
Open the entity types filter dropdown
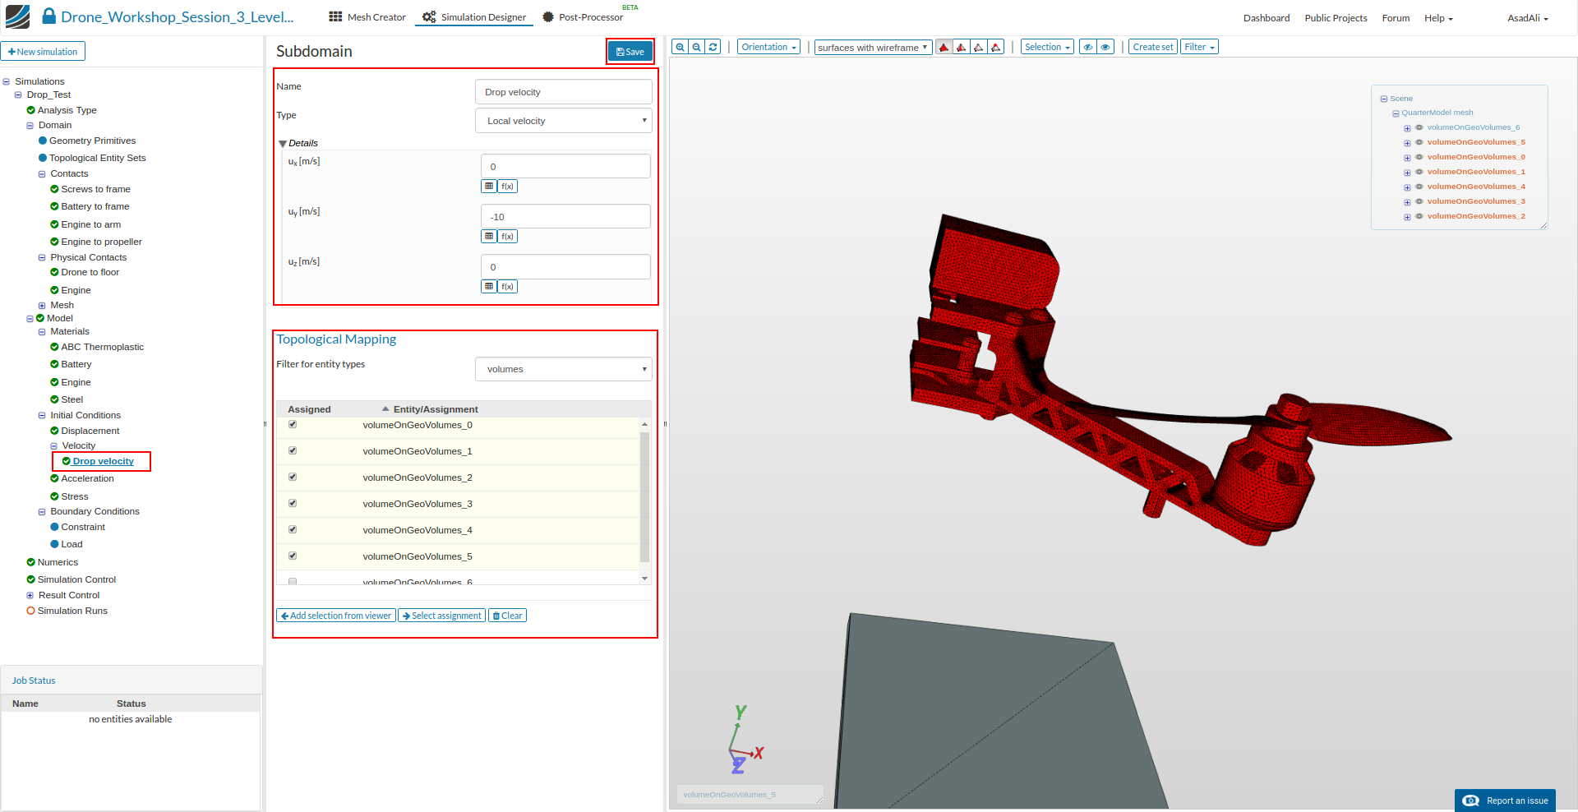[564, 369]
